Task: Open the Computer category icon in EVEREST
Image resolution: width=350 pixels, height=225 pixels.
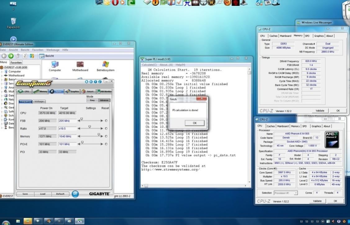Action: pos(55,66)
